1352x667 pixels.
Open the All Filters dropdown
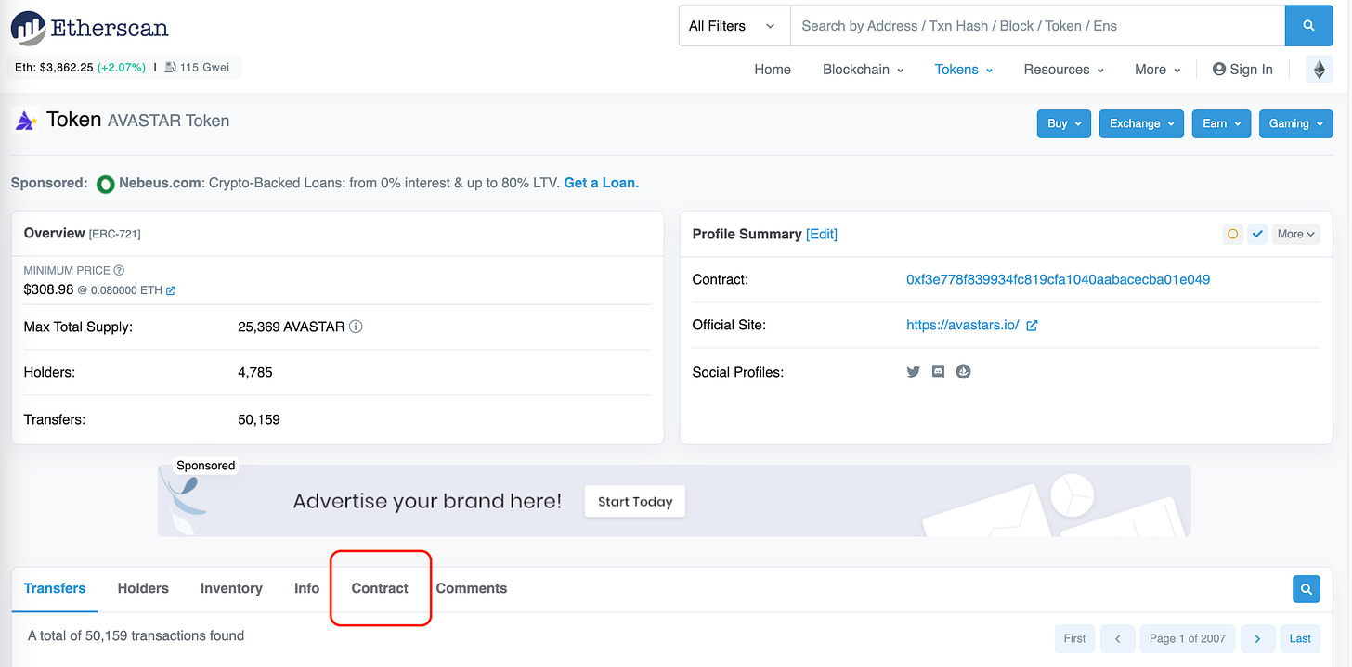point(734,26)
